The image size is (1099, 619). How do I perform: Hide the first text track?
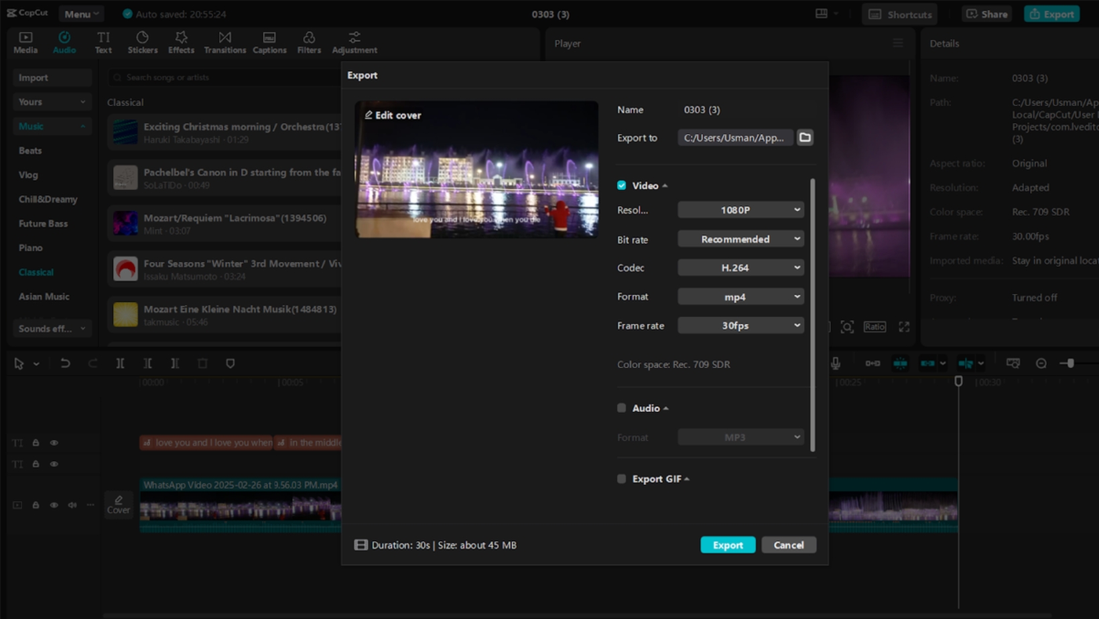coord(54,443)
